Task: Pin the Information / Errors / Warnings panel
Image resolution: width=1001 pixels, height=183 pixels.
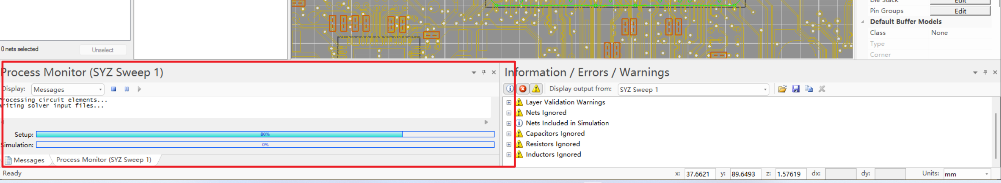Action: click(985, 72)
